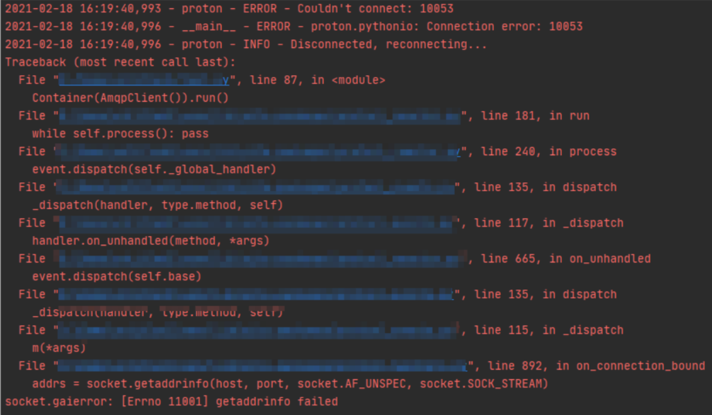Click the event.dispatch(self._global_handler) line
Image resolution: width=712 pixels, height=415 pixels.
click(154, 169)
